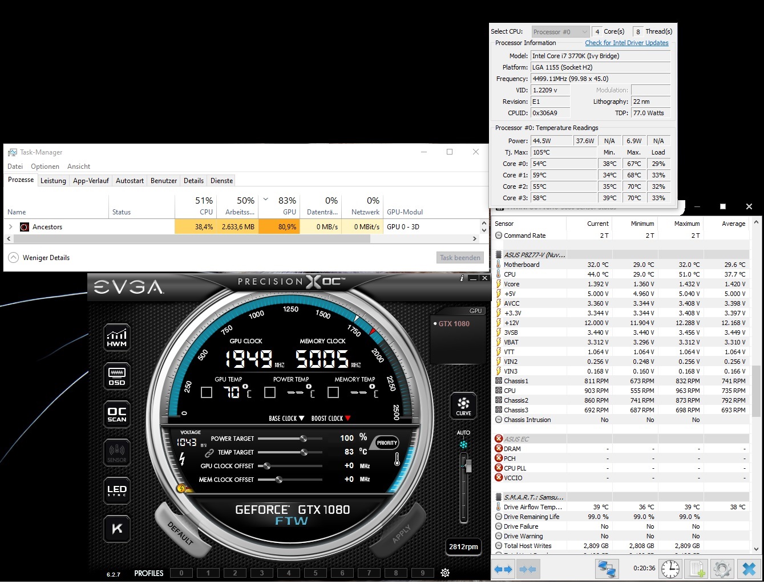Screen dimensions: 764x584
Task: Click the APPLY button in Precision XOC
Action: (x=401, y=534)
